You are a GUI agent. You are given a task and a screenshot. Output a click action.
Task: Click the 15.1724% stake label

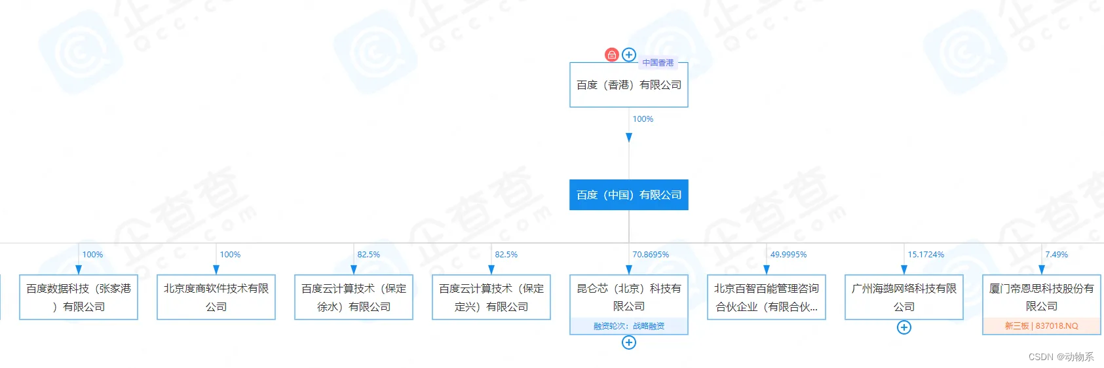926,255
